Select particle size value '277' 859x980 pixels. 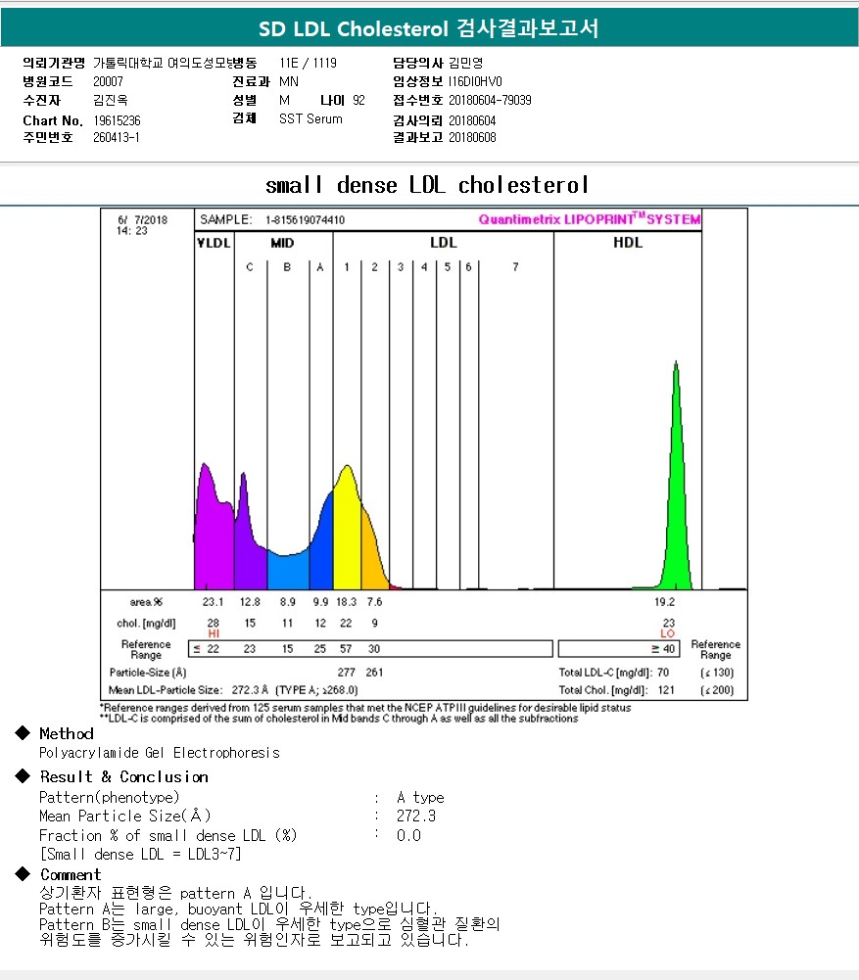tap(347, 673)
